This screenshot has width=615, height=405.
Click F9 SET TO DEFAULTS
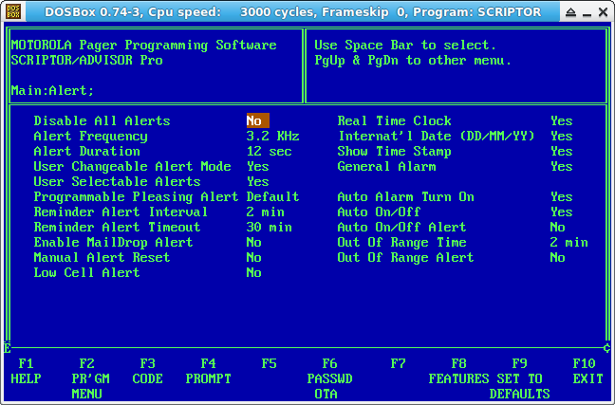pyautogui.click(x=519, y=378)
